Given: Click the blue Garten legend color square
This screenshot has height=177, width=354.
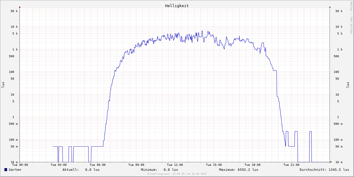Looking at the screenshot, I should (x=6, y=170).
